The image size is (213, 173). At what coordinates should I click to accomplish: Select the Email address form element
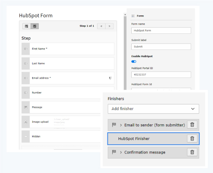[x=68, y=78]
